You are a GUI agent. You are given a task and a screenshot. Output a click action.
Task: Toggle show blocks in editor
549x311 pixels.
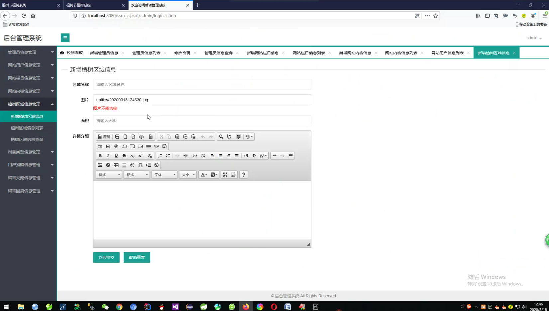[x=233, y=175]
